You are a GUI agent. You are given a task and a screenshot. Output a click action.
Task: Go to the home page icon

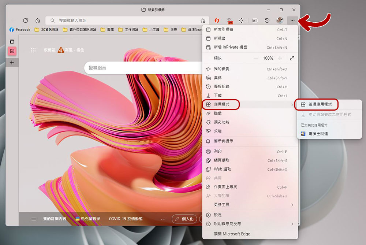click(38, 21)
